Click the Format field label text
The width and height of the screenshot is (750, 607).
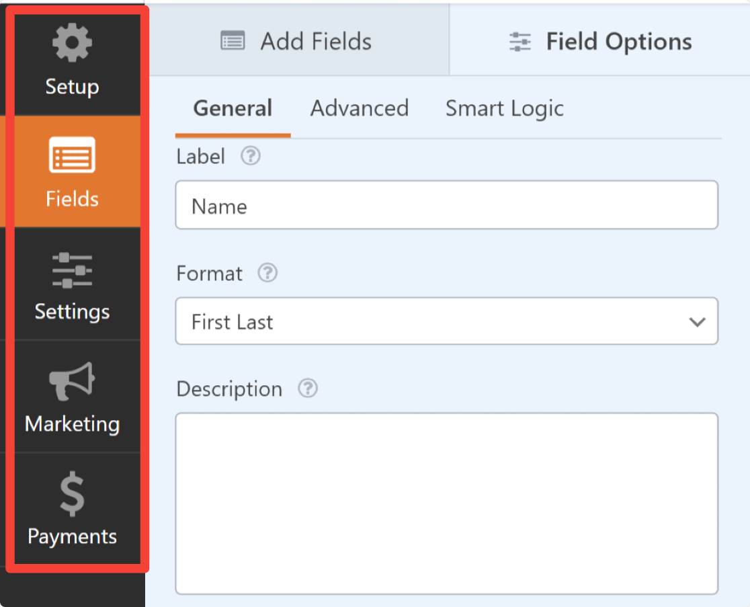click(x=210, y=274)
